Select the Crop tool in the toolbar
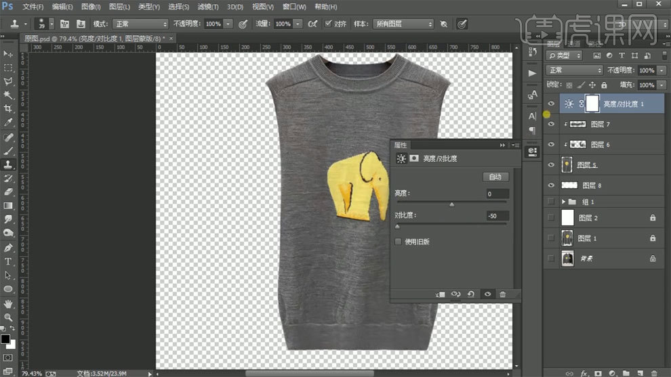This screenshot has height=377, width=671. coord(8,108)
